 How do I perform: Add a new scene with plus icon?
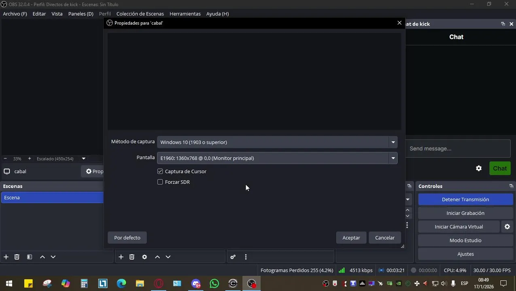(6, 257)
